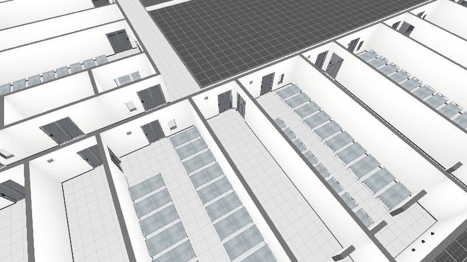
Task: Click the top large bed in the central ward
Action: click(288, 91)
